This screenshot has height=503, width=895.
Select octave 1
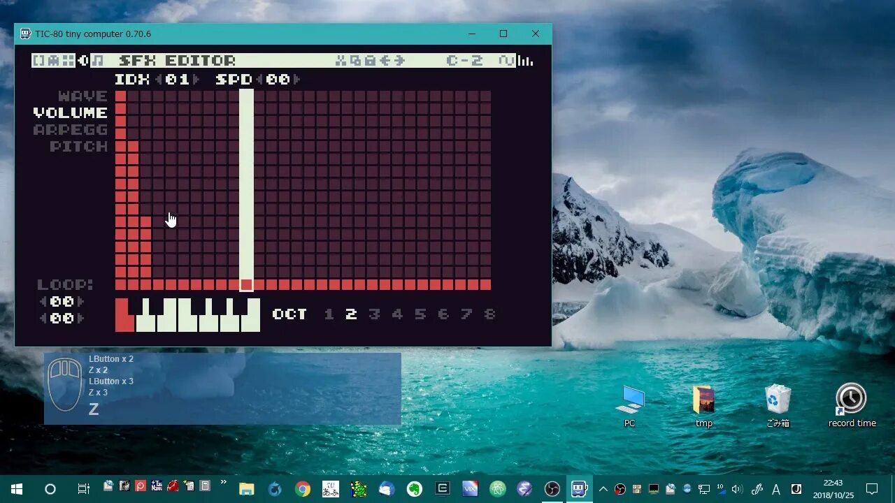[x=329, y=314]
